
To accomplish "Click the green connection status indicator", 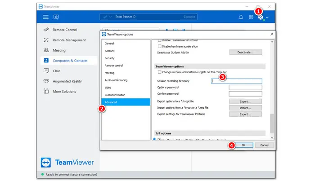I will [42, 174].
